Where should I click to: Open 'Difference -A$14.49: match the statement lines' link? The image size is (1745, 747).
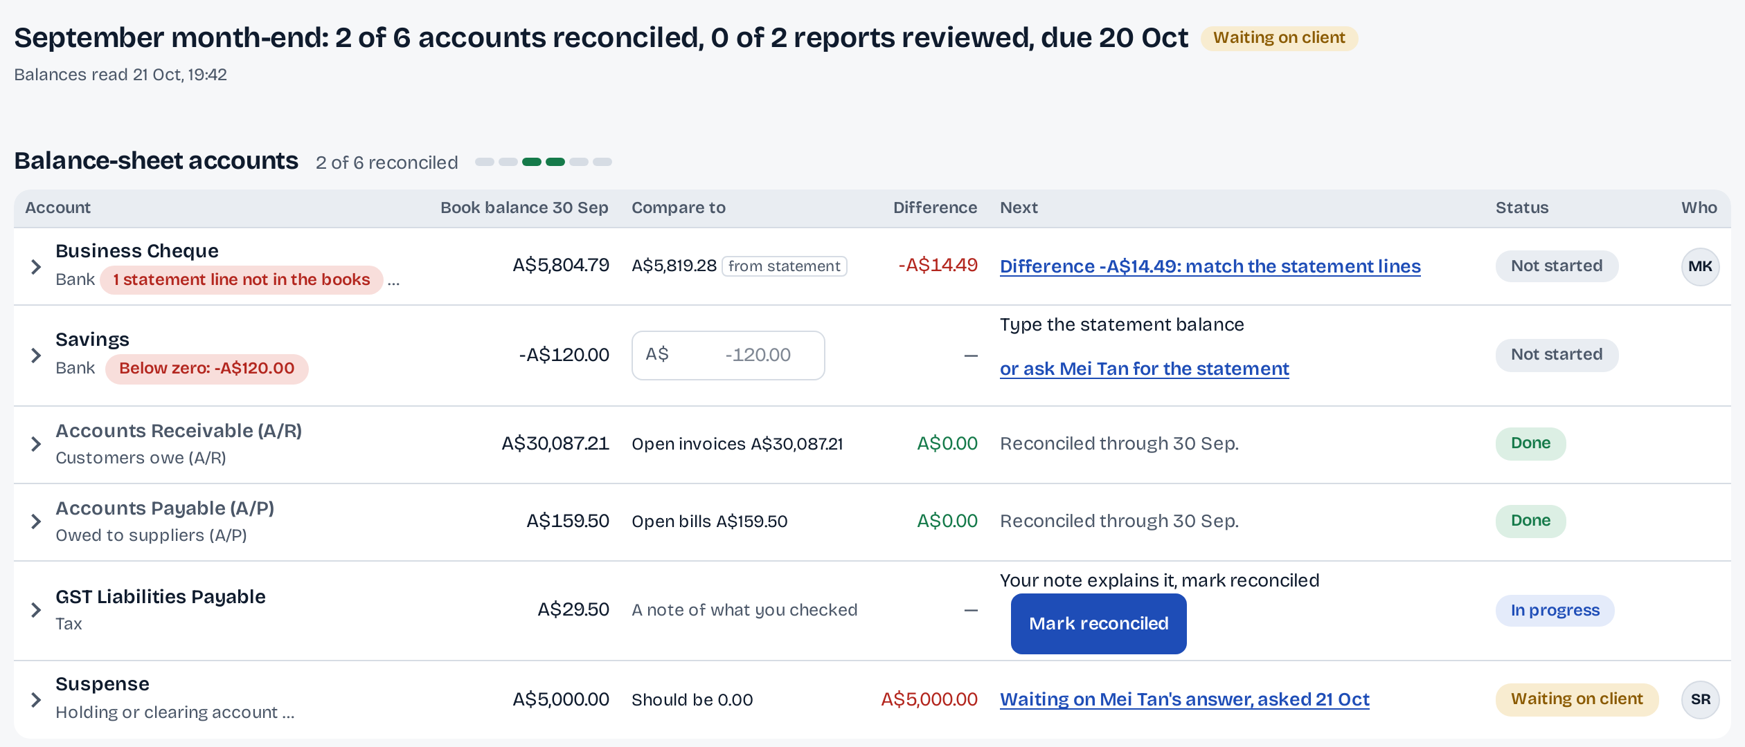[x=1210, y=266]
